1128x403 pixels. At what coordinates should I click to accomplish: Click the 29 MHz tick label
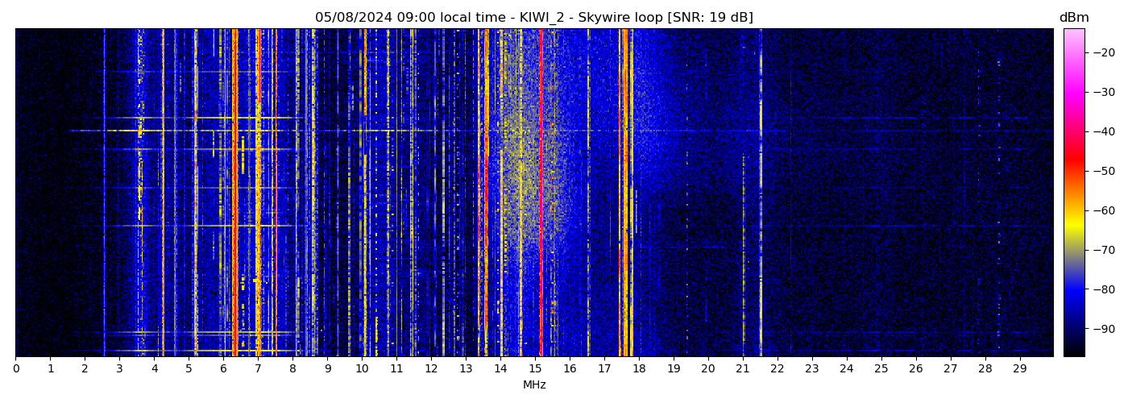(1019, 368)
